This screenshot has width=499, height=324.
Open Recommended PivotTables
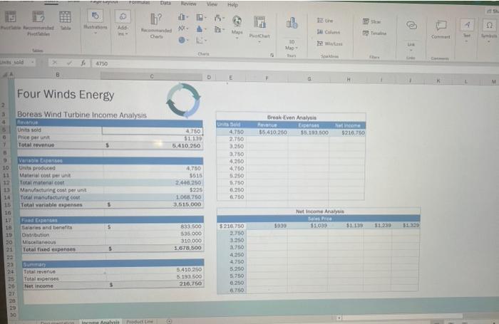click(38, 23)
